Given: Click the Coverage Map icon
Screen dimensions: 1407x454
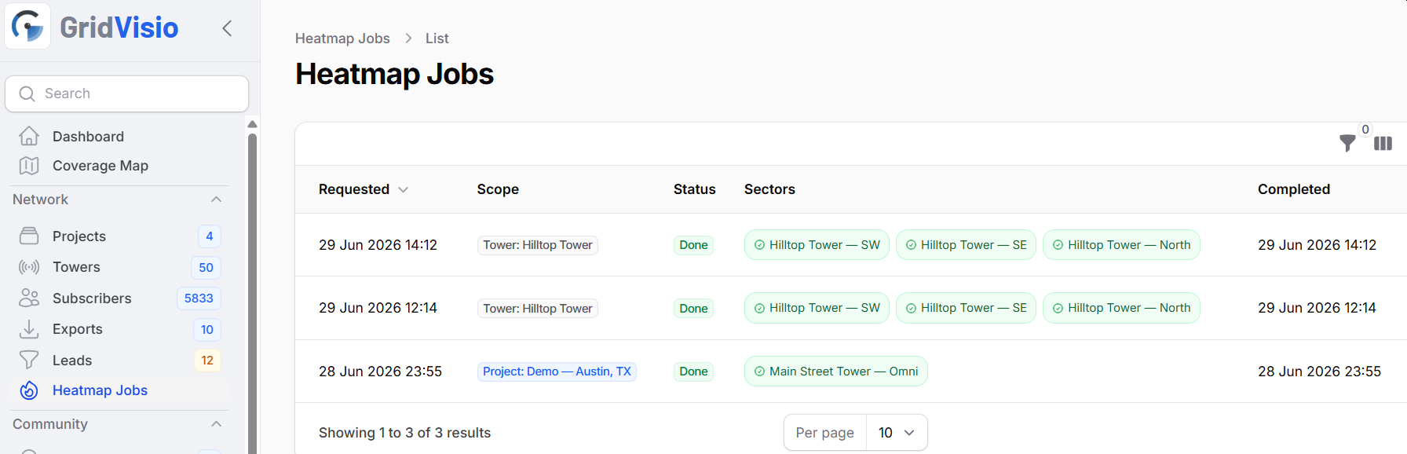Looking at the screenshot, I should click(29, 166).
